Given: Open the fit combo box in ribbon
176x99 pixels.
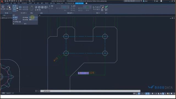Looking at the screenshot, I should [x=65, y=7].
